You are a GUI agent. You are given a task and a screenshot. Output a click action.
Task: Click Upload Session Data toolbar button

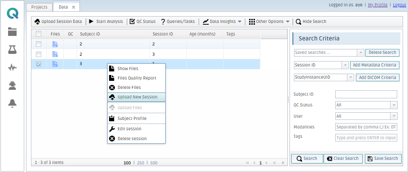point(58,22)
